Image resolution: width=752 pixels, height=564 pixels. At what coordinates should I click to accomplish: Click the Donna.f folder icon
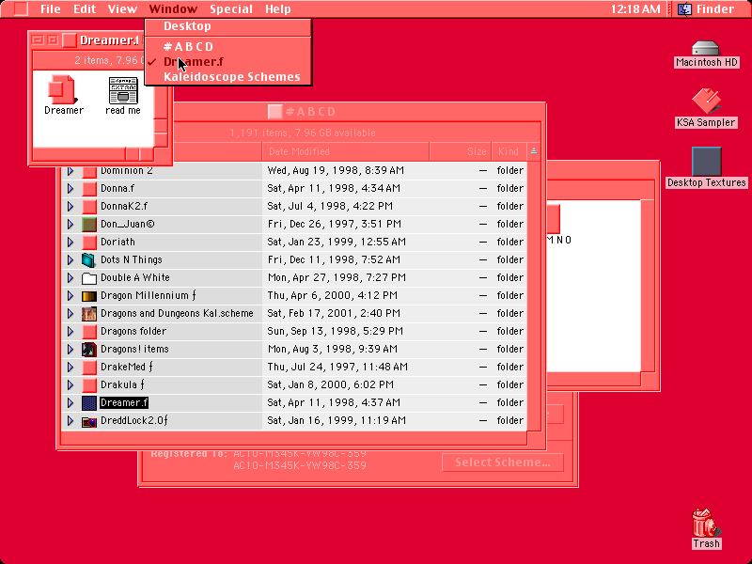pyautogui.click(x=89, y=189)
